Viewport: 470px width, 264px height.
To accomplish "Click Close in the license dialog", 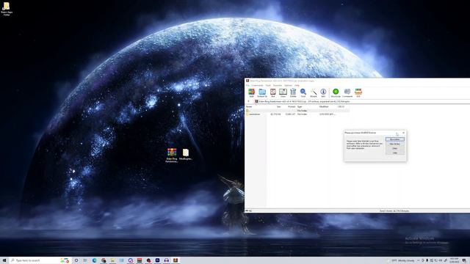I will [x=395, y=148].
